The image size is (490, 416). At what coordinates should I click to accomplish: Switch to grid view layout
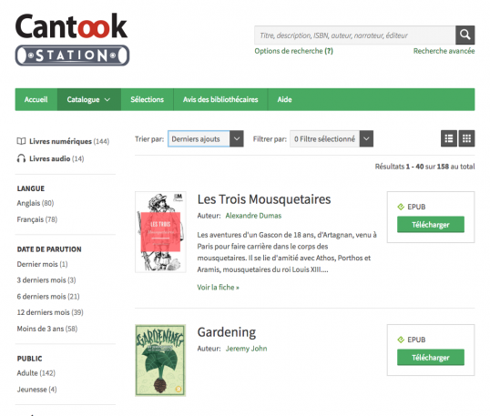coord(466,138)
